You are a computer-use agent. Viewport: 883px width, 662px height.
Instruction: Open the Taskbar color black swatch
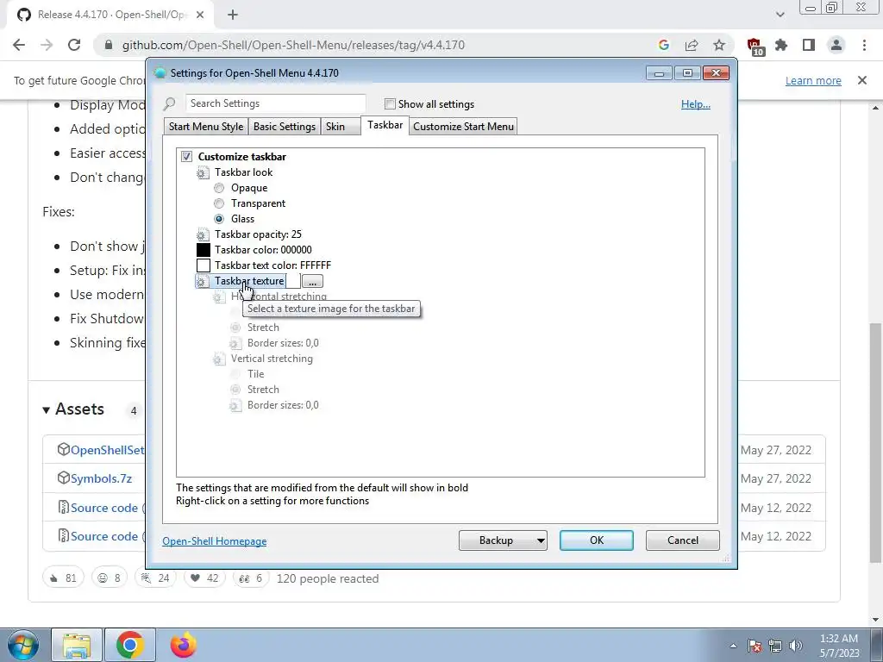coord(204,250)
